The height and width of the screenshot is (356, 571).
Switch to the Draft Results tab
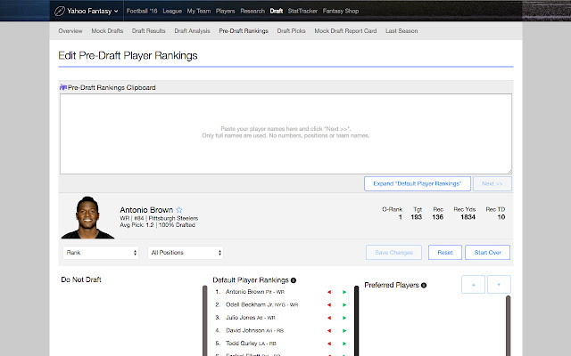(149, 31)
